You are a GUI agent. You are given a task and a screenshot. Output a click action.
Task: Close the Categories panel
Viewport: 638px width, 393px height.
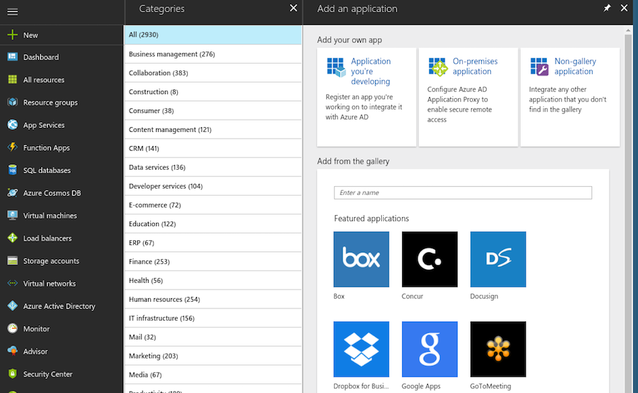point(293,8)
